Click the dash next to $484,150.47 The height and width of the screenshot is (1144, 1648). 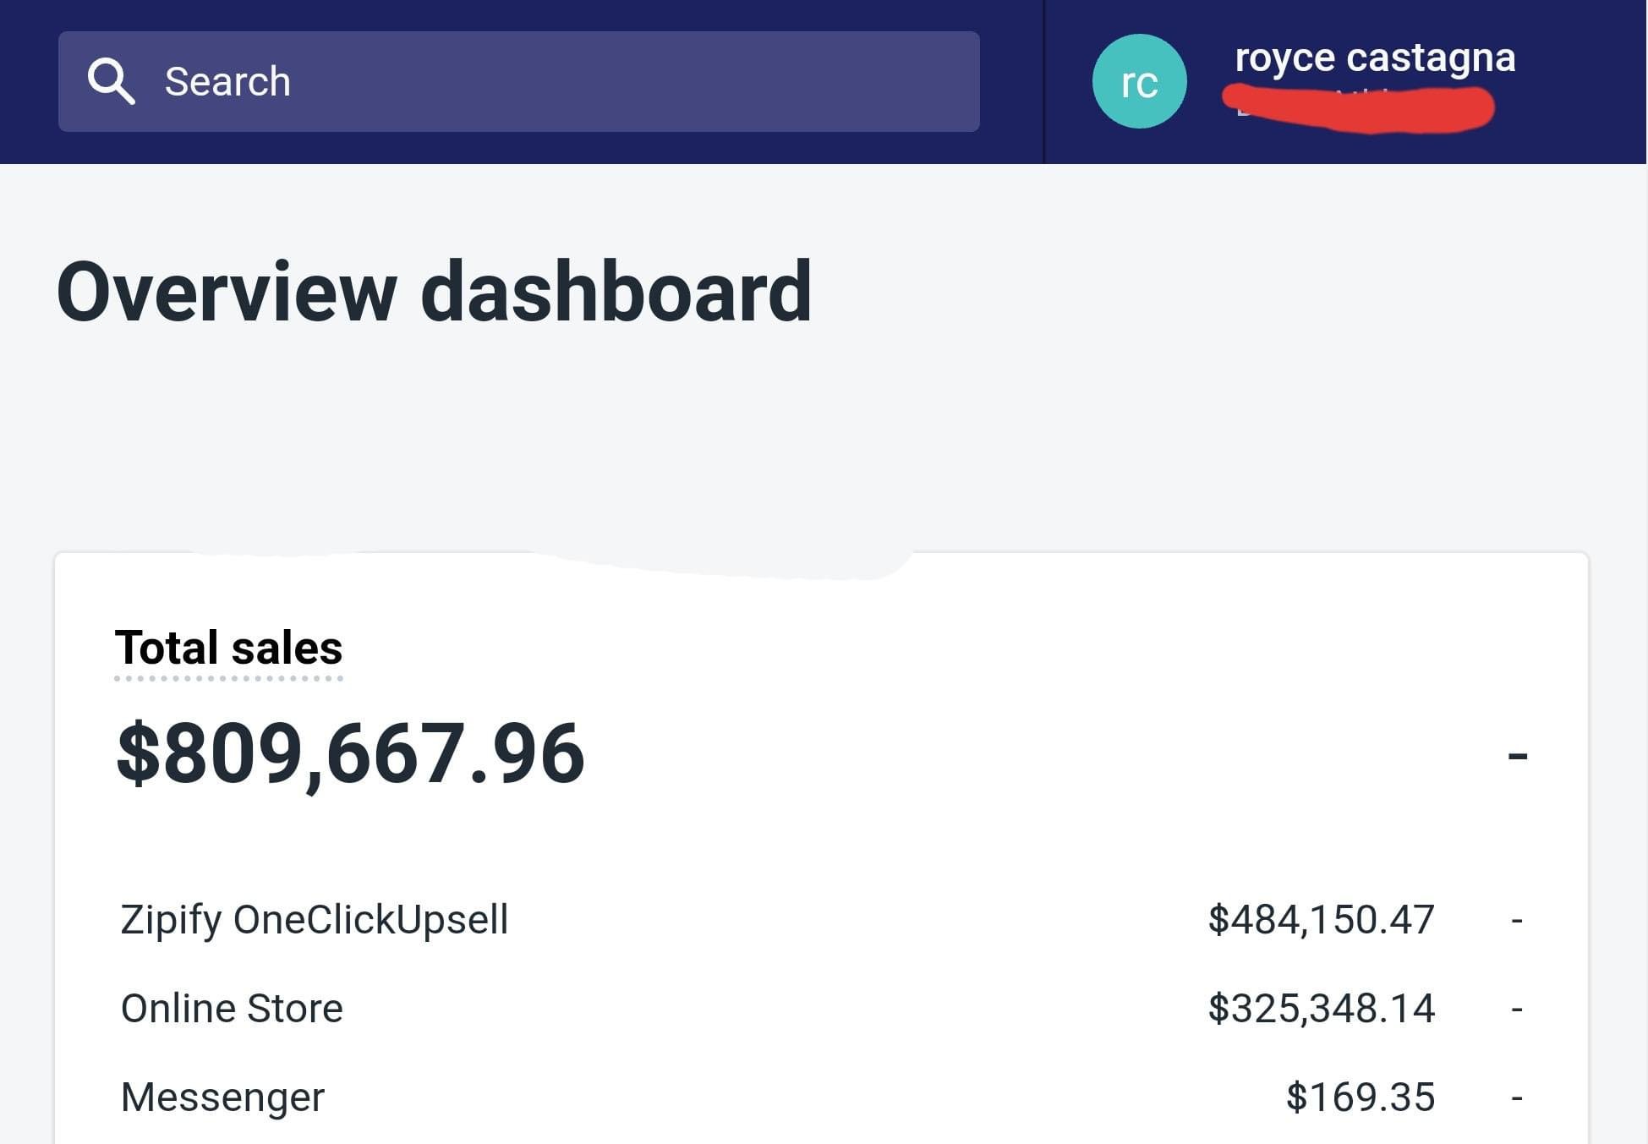pyautogui.click(x=1517, y=920)
